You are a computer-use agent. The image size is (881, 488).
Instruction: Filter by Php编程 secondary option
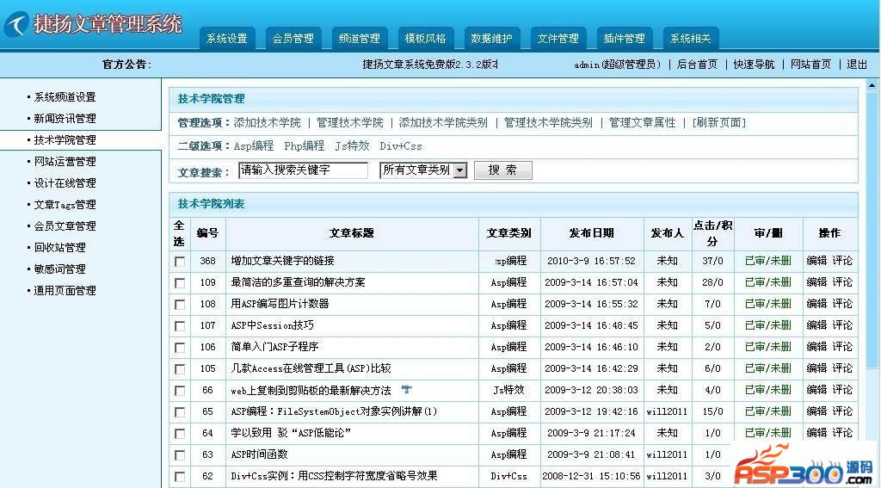pos(304,146)
